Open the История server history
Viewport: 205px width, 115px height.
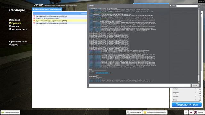[14, 26]
